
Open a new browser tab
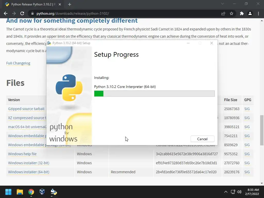[x=70, y=4]
